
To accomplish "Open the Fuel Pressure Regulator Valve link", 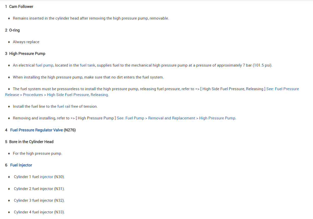I will [36, 130].
